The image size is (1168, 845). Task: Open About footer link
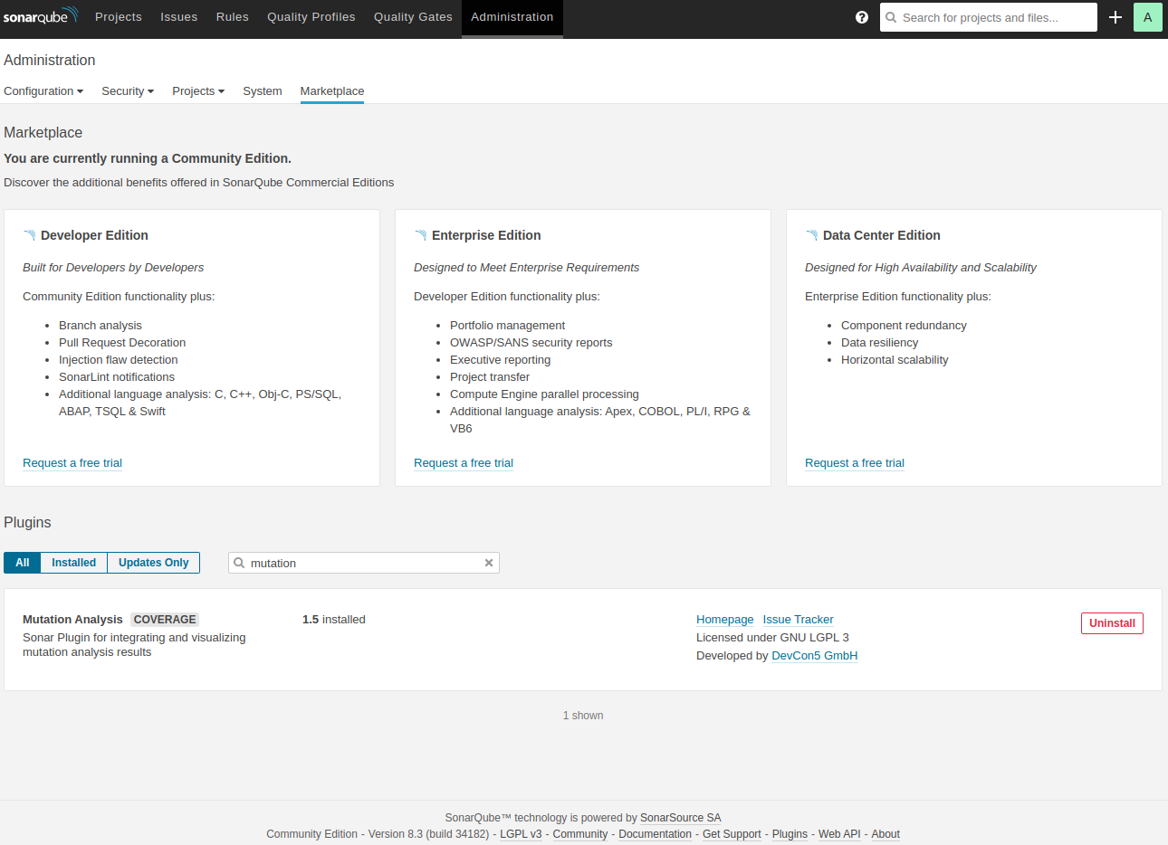click(886, 834)
